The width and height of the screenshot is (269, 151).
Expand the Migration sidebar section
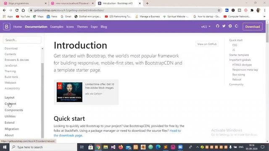coord(12,129)
